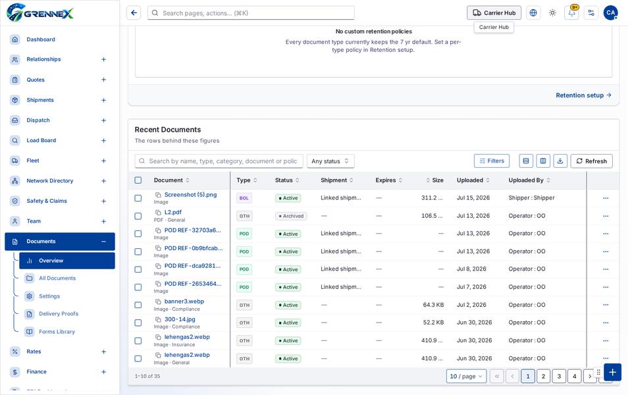Open the Any status dropdown
The height and width of the screenshot is (395, 632).
click(x=330, y=161)
